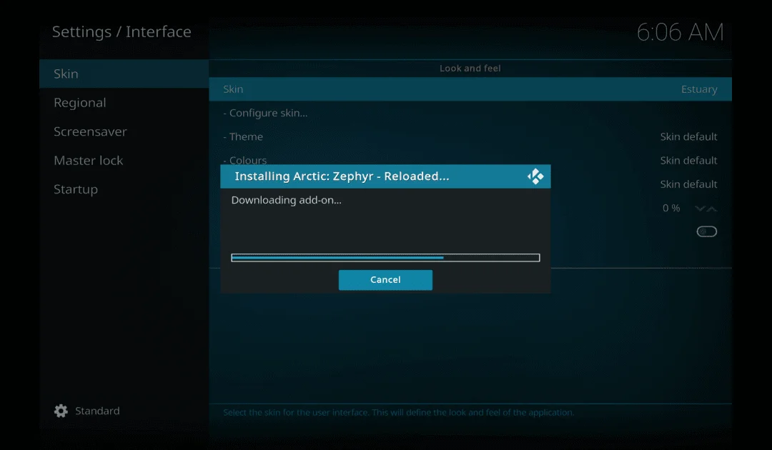This screenshot has height=450, width=772.
Task: Open the Configure skin option
Action: pos(267,113)
